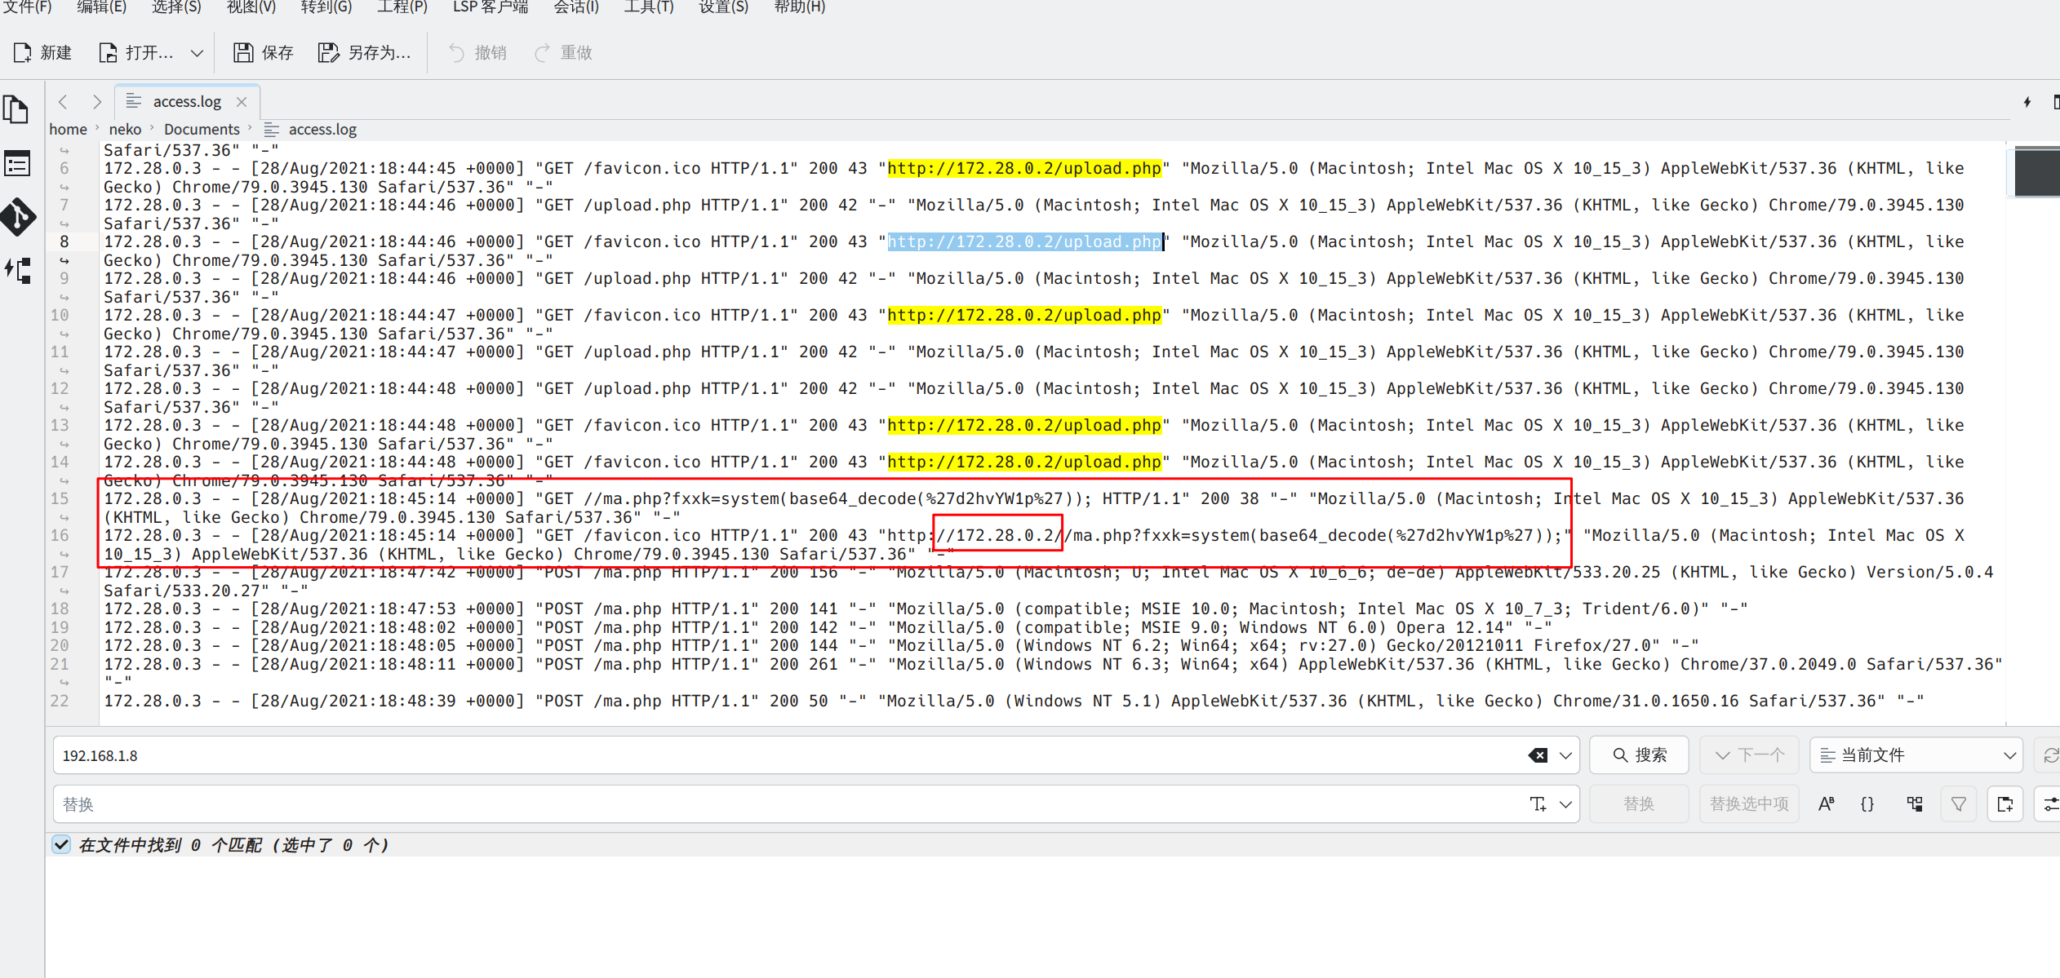The width and height of the screenshot is (2060, 978).
Task: Click the Save As (另存为) toolbar button
Action: tap(364, 53)
